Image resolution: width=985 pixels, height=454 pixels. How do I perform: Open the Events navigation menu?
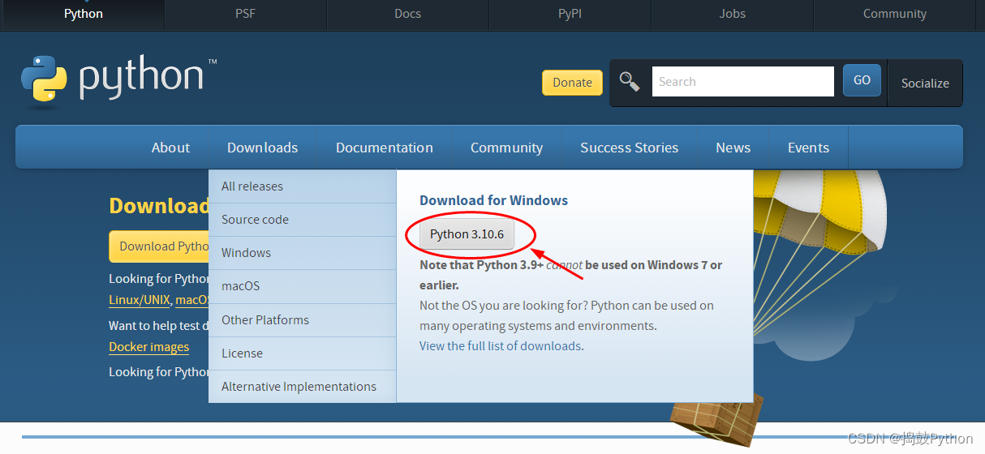(808, 148)
